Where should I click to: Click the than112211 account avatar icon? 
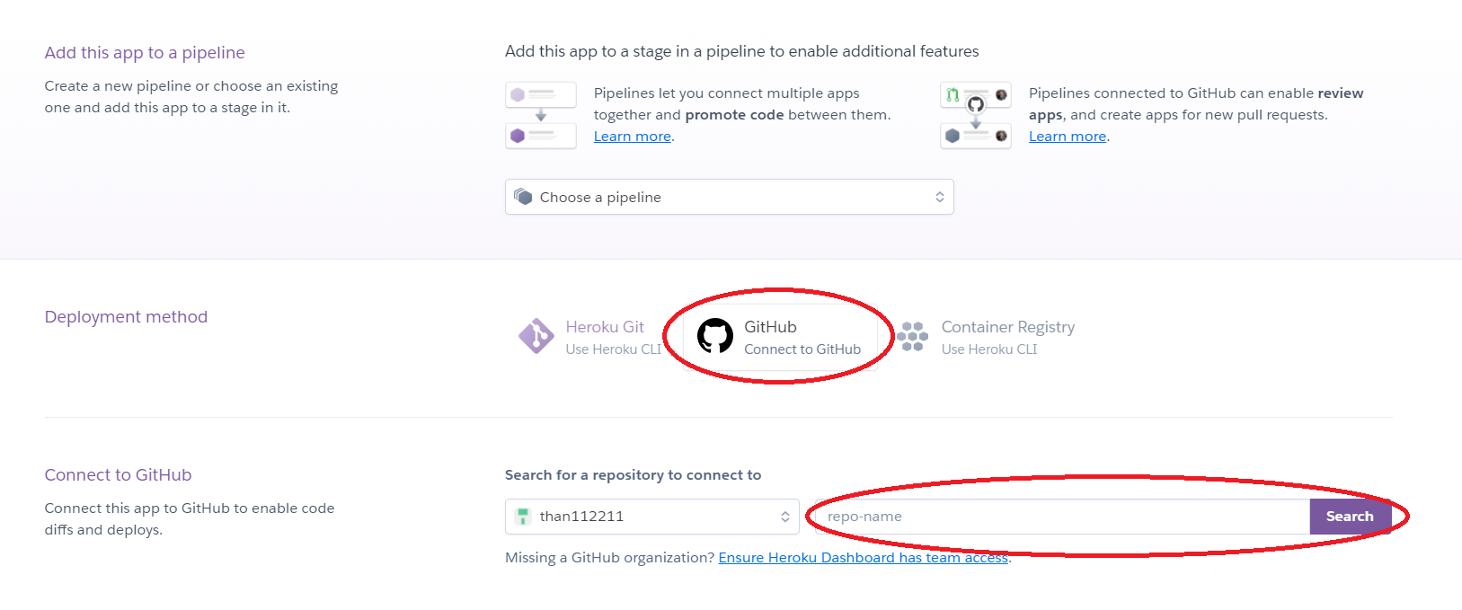[x=523, y=517]
